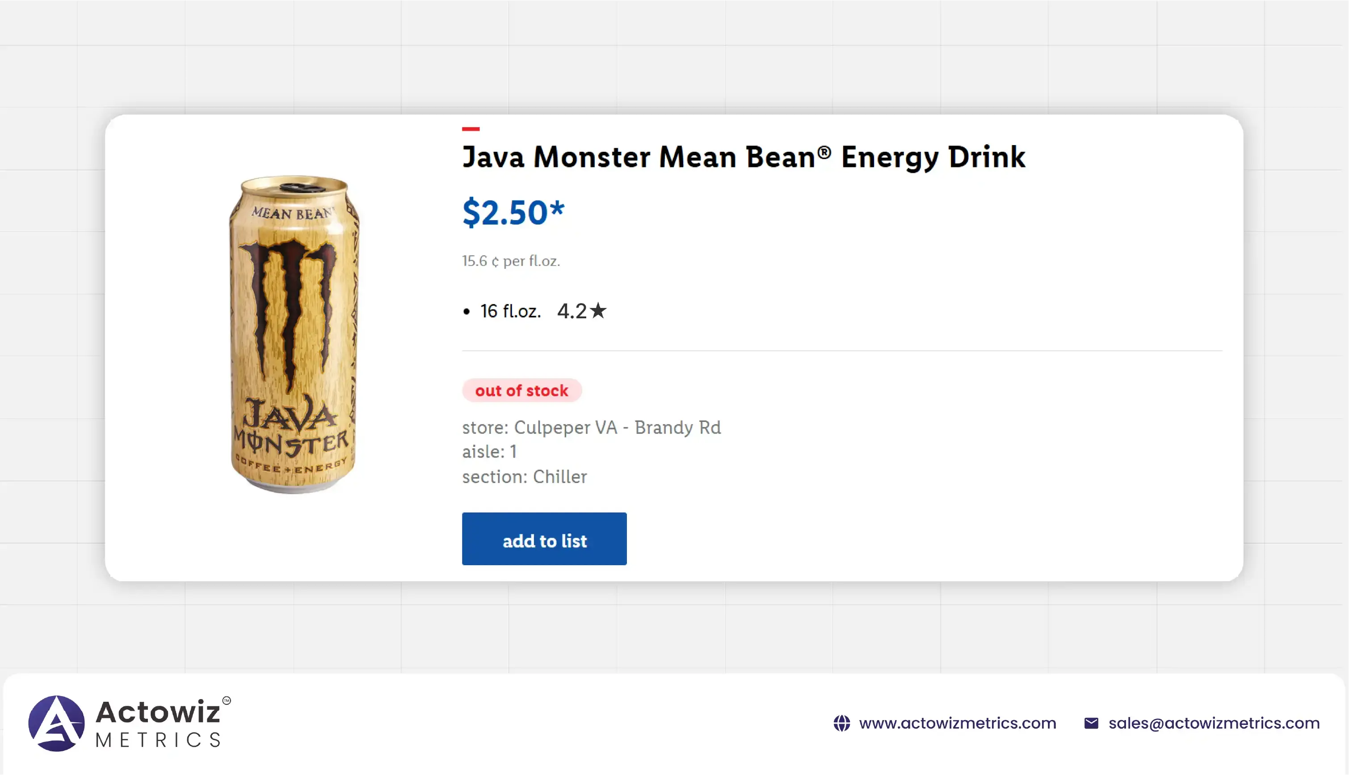Click the Java Monster Mean Bean title

pyautogui.click(x=743, y=157)
